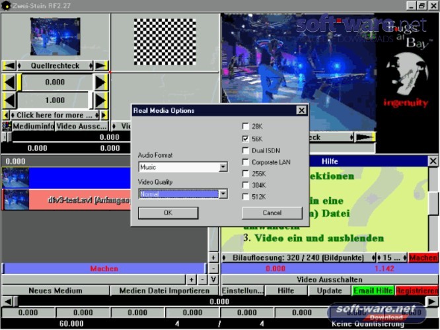Click the left arrow of bottom scrollbar
This screenshot has width=440, height=330.
coord(7,302)
